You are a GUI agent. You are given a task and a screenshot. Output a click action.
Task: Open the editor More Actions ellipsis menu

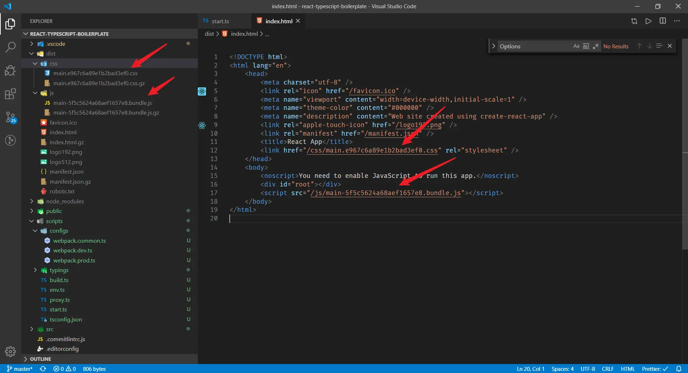tap(677, 21)
